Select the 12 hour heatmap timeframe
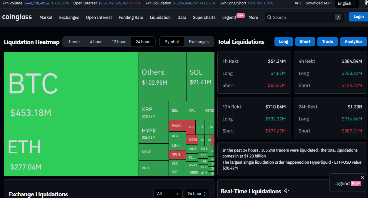This screenshot has height=198, width=368. [119, 42]
